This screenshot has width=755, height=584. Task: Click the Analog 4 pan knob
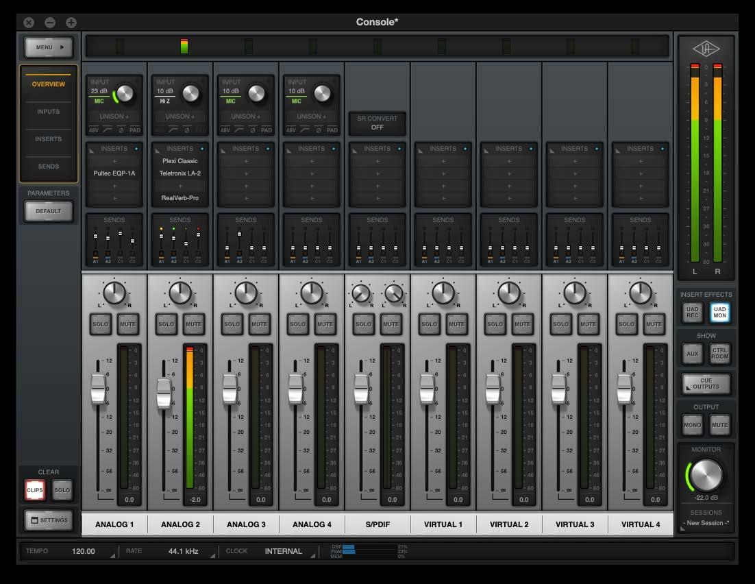coord(312,293)
